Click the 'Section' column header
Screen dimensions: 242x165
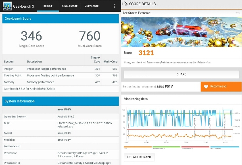pos(8,62)
